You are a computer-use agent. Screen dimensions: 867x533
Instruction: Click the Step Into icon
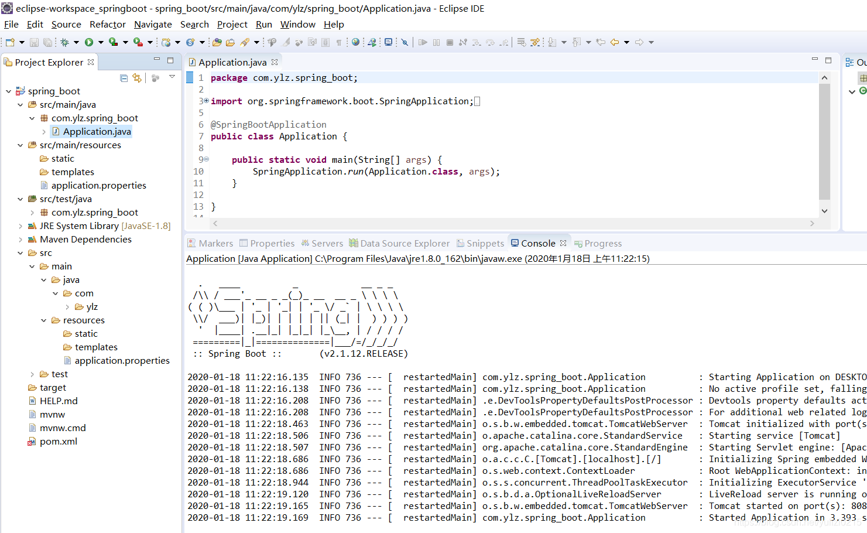pos(477,42)
